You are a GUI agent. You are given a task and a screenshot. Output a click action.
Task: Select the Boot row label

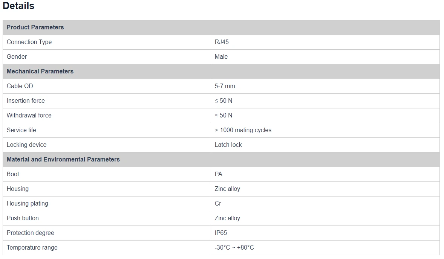tap(13, 174)
